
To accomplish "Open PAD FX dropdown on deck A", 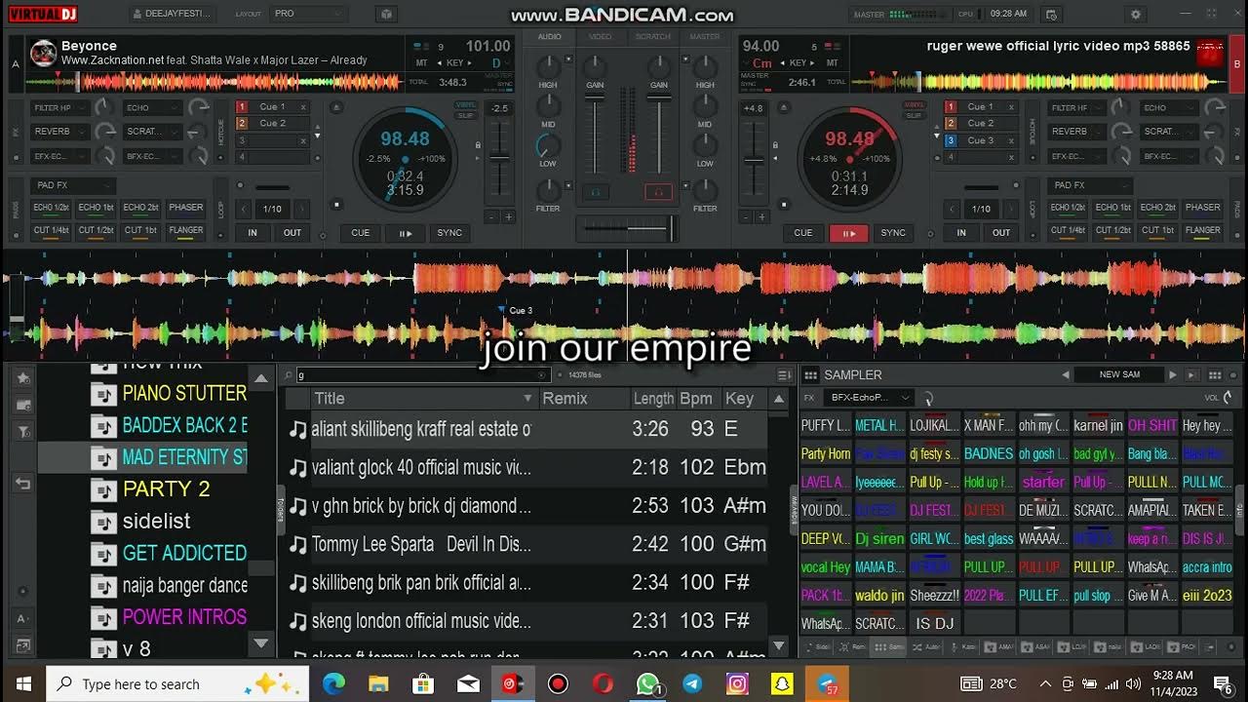I will click(72, 184).
